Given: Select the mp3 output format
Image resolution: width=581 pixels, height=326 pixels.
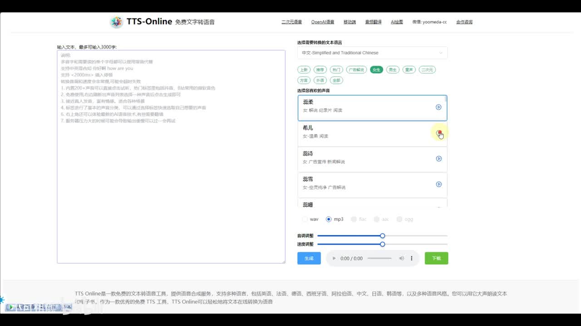Looking at the screenshot, I should tap(329, 219).
